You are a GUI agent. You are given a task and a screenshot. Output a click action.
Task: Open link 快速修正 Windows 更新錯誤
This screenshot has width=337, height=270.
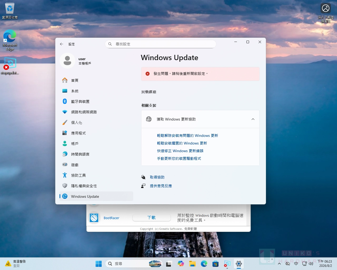click(180, 151)
